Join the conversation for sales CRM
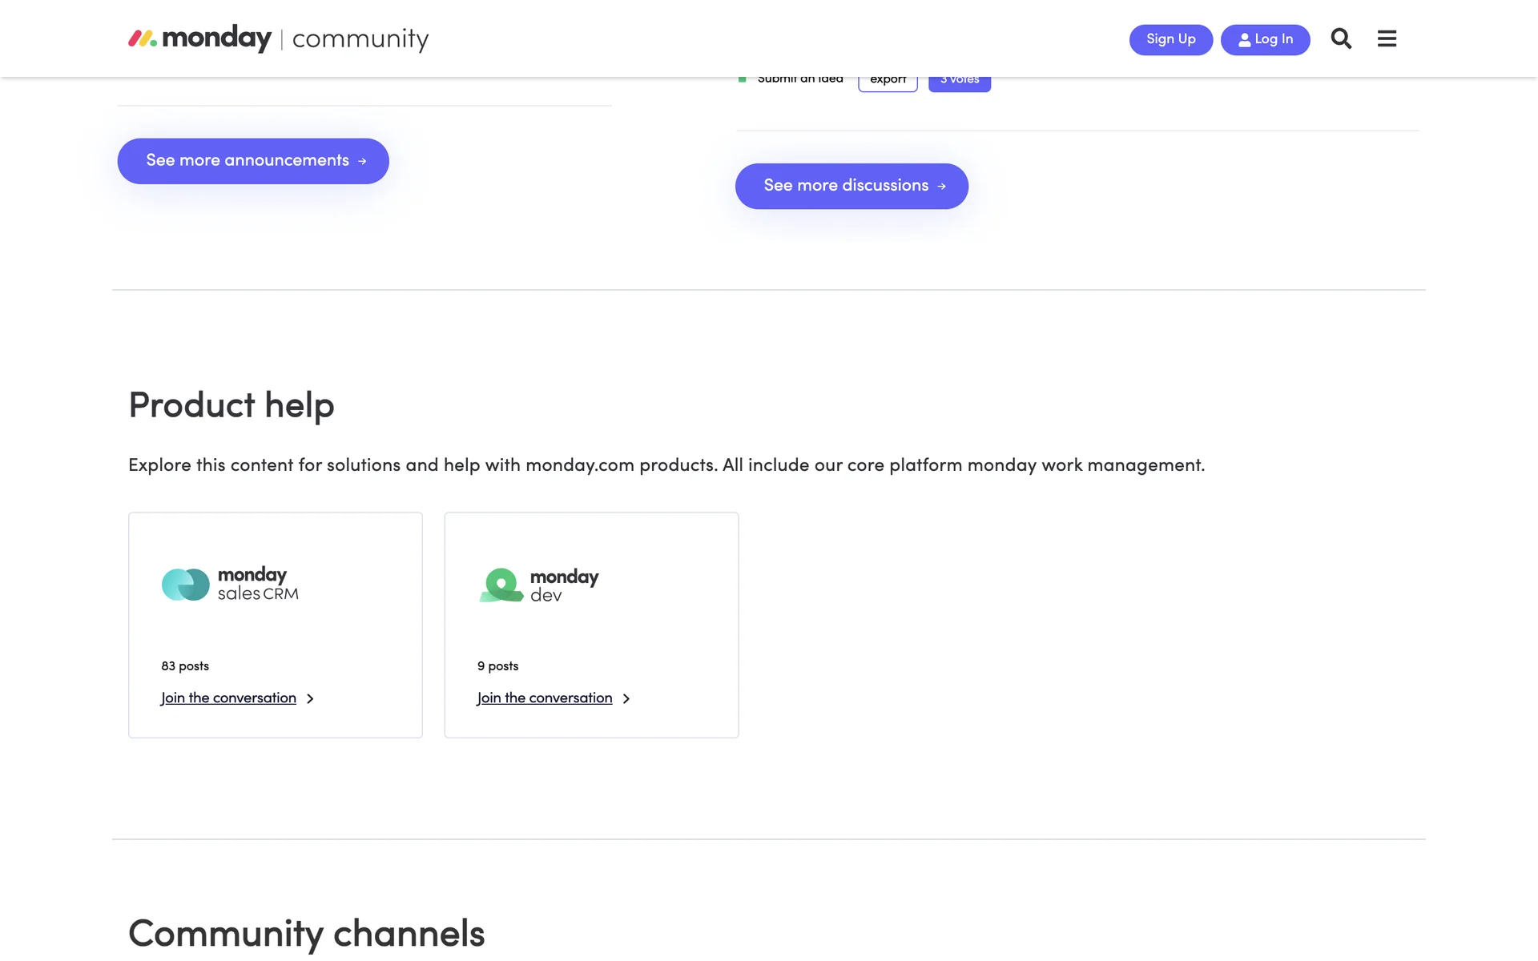 click(228, 698)
